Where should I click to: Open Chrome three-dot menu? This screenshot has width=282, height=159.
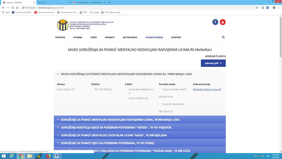(279, 8)
